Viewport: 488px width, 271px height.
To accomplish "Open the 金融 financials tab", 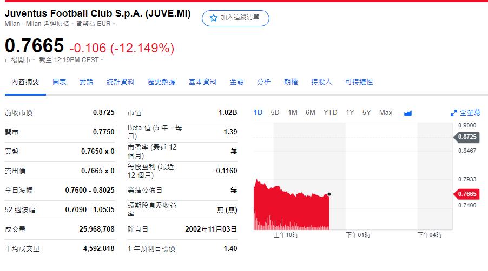I will click(x=236, y=82).
